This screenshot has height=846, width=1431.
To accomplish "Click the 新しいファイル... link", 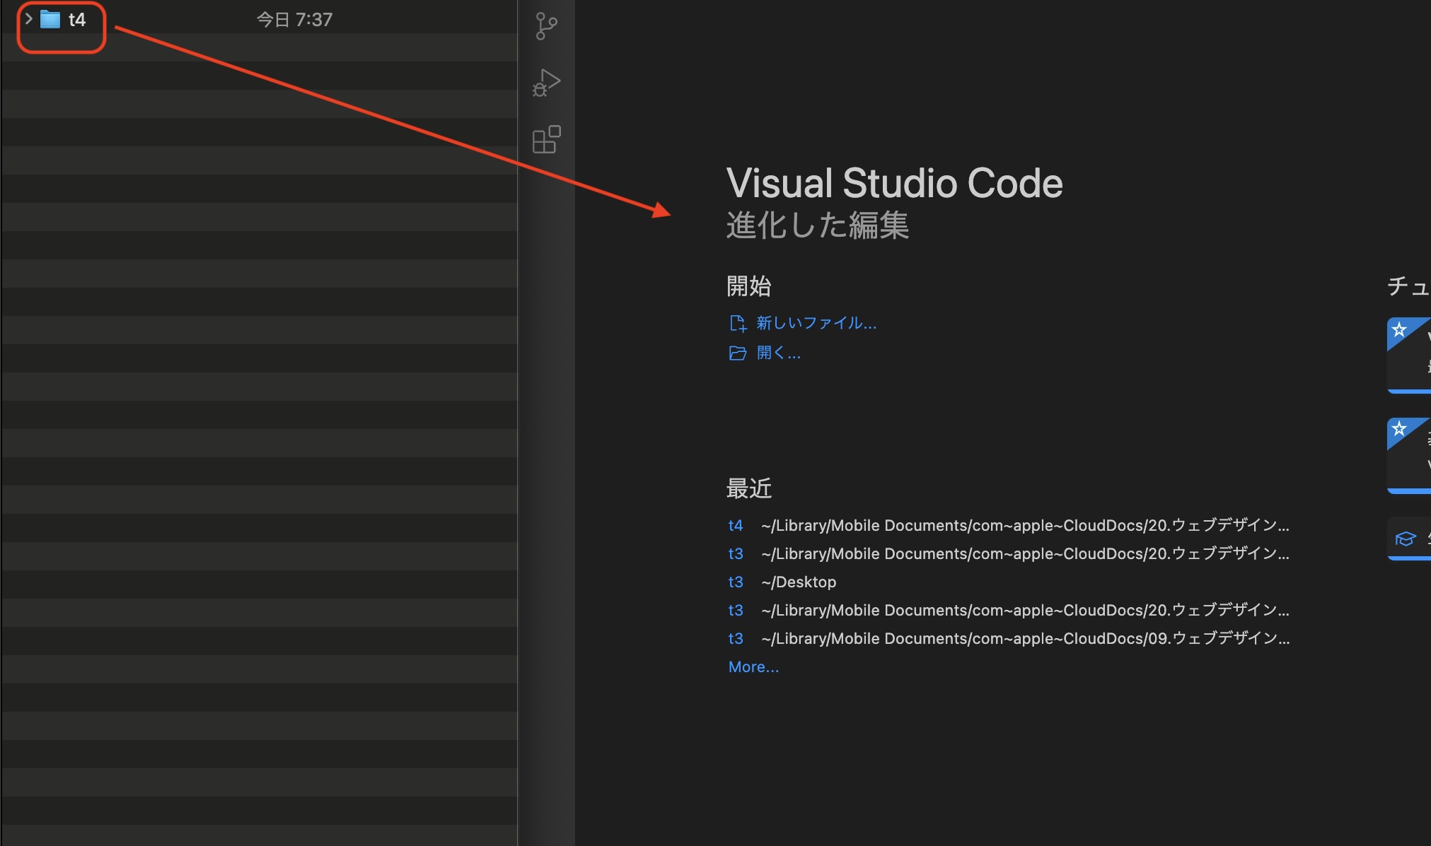I will click(x=816, y=323).
